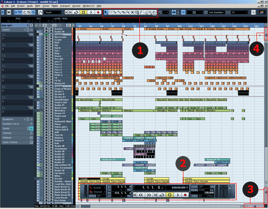Start playback from the transport panel
Screen dimensions: 268x209
click(x=177, y=195)
